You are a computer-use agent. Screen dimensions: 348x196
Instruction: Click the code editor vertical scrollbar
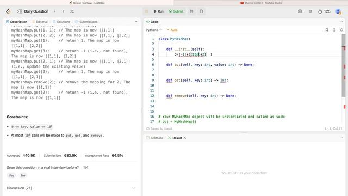click(x=344, y=65)
